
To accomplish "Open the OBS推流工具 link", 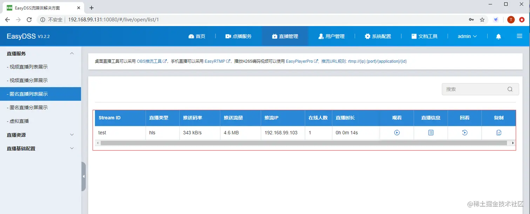I will click(151, 61).
